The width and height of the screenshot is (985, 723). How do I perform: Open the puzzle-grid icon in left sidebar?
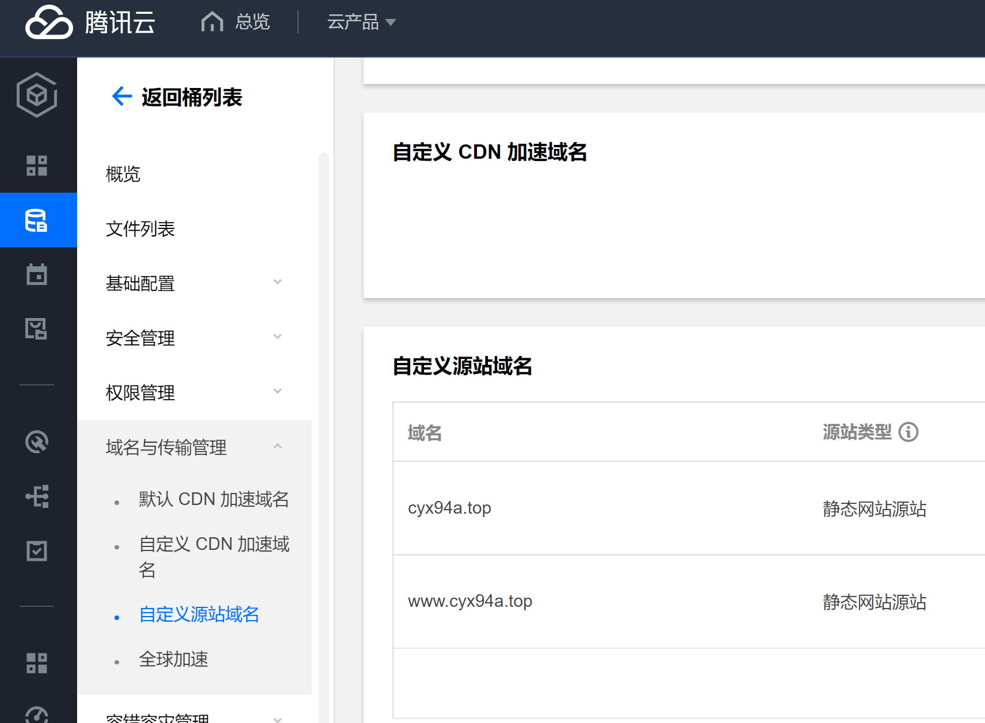[x=37, y=329]
